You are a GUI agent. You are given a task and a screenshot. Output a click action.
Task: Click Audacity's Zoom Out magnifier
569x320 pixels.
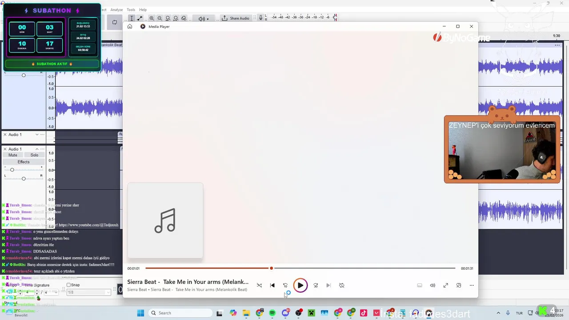pyautogui.click(x=160, y=18)
